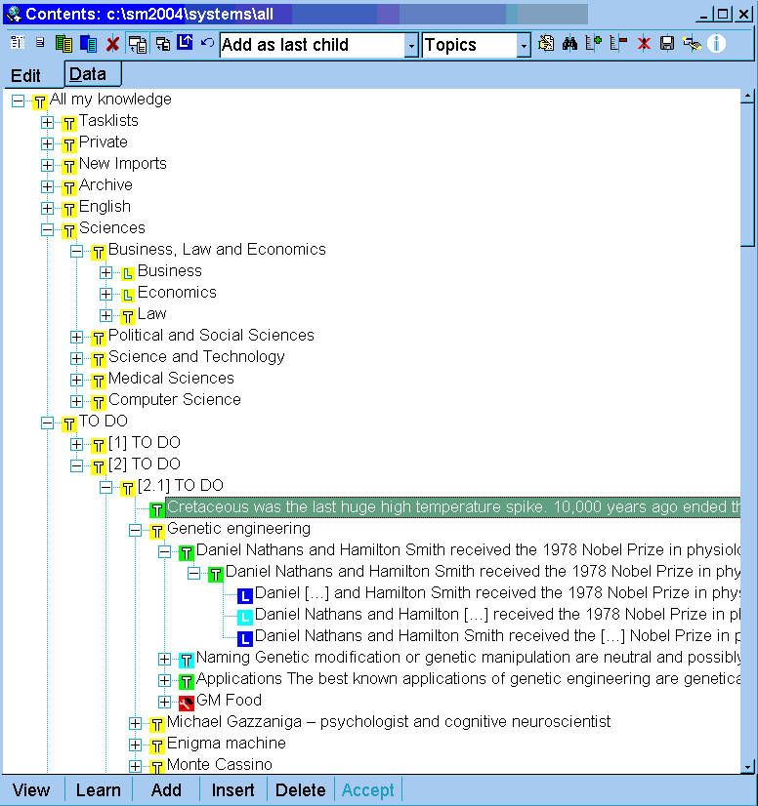Switch to the Data tab
758x806 pixels.
(88, 74)
